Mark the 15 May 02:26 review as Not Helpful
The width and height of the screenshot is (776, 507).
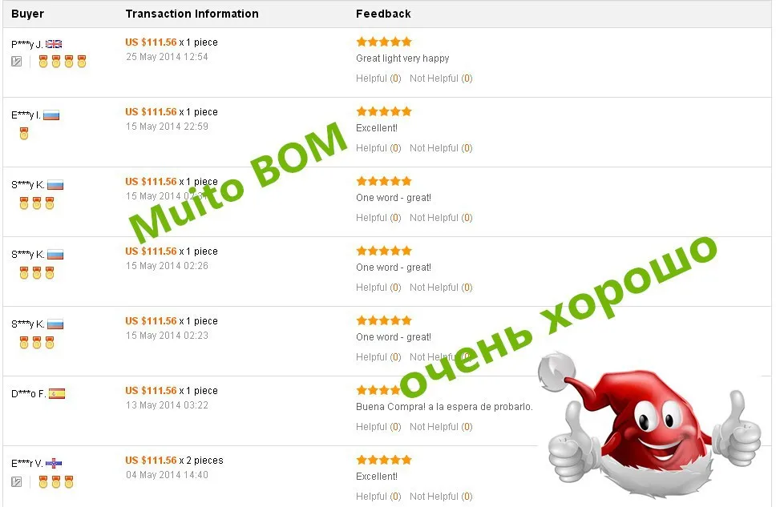coord(441,288)
